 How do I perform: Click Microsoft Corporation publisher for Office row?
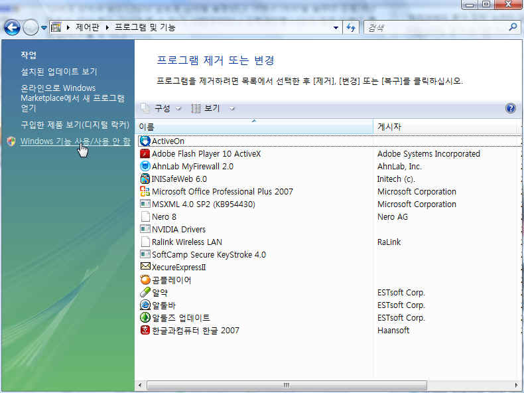click(x=417, y=192)
